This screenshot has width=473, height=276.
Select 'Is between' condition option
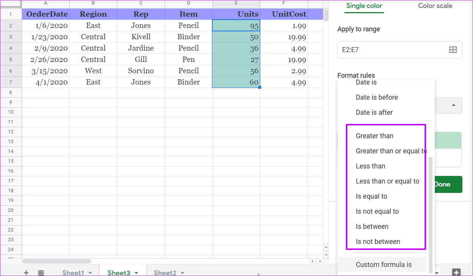pos(372,227)
